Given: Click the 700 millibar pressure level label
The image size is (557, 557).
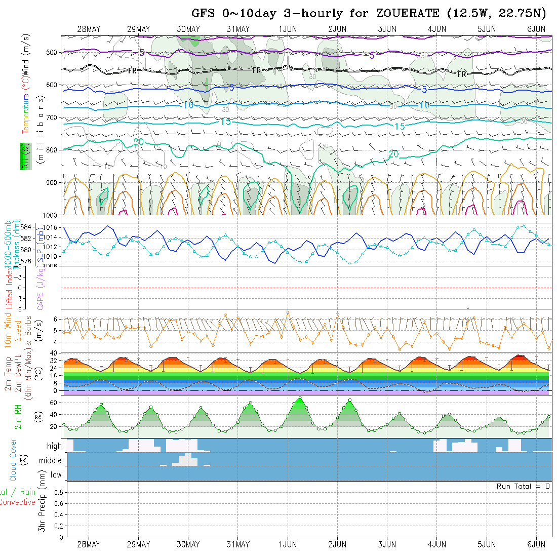Looking at the screenshot, I should click(x=52, y=117).
